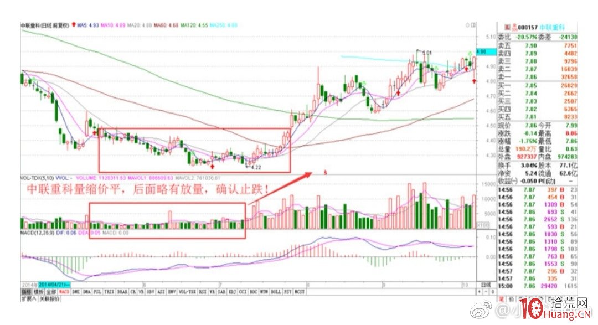This screenshot has height=325, width=598.
Task: Switch to the SAR indicator tab
Action: (221, 292)
